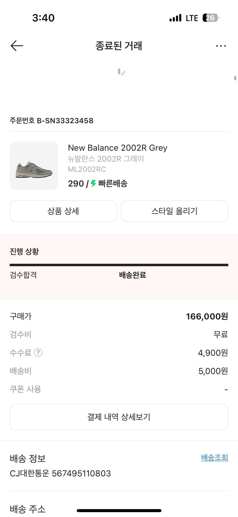Open the three-dot more options menu
Image resolution: width=238 pixels, height=517 pixels.
click(221, 46)
